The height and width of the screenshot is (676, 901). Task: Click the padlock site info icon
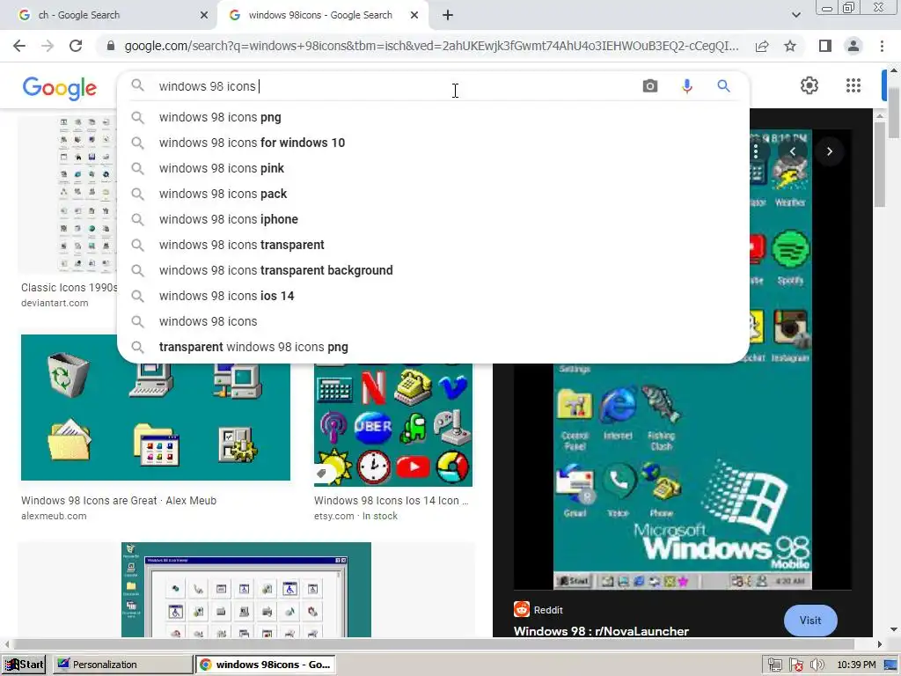[x=111, y=46]
